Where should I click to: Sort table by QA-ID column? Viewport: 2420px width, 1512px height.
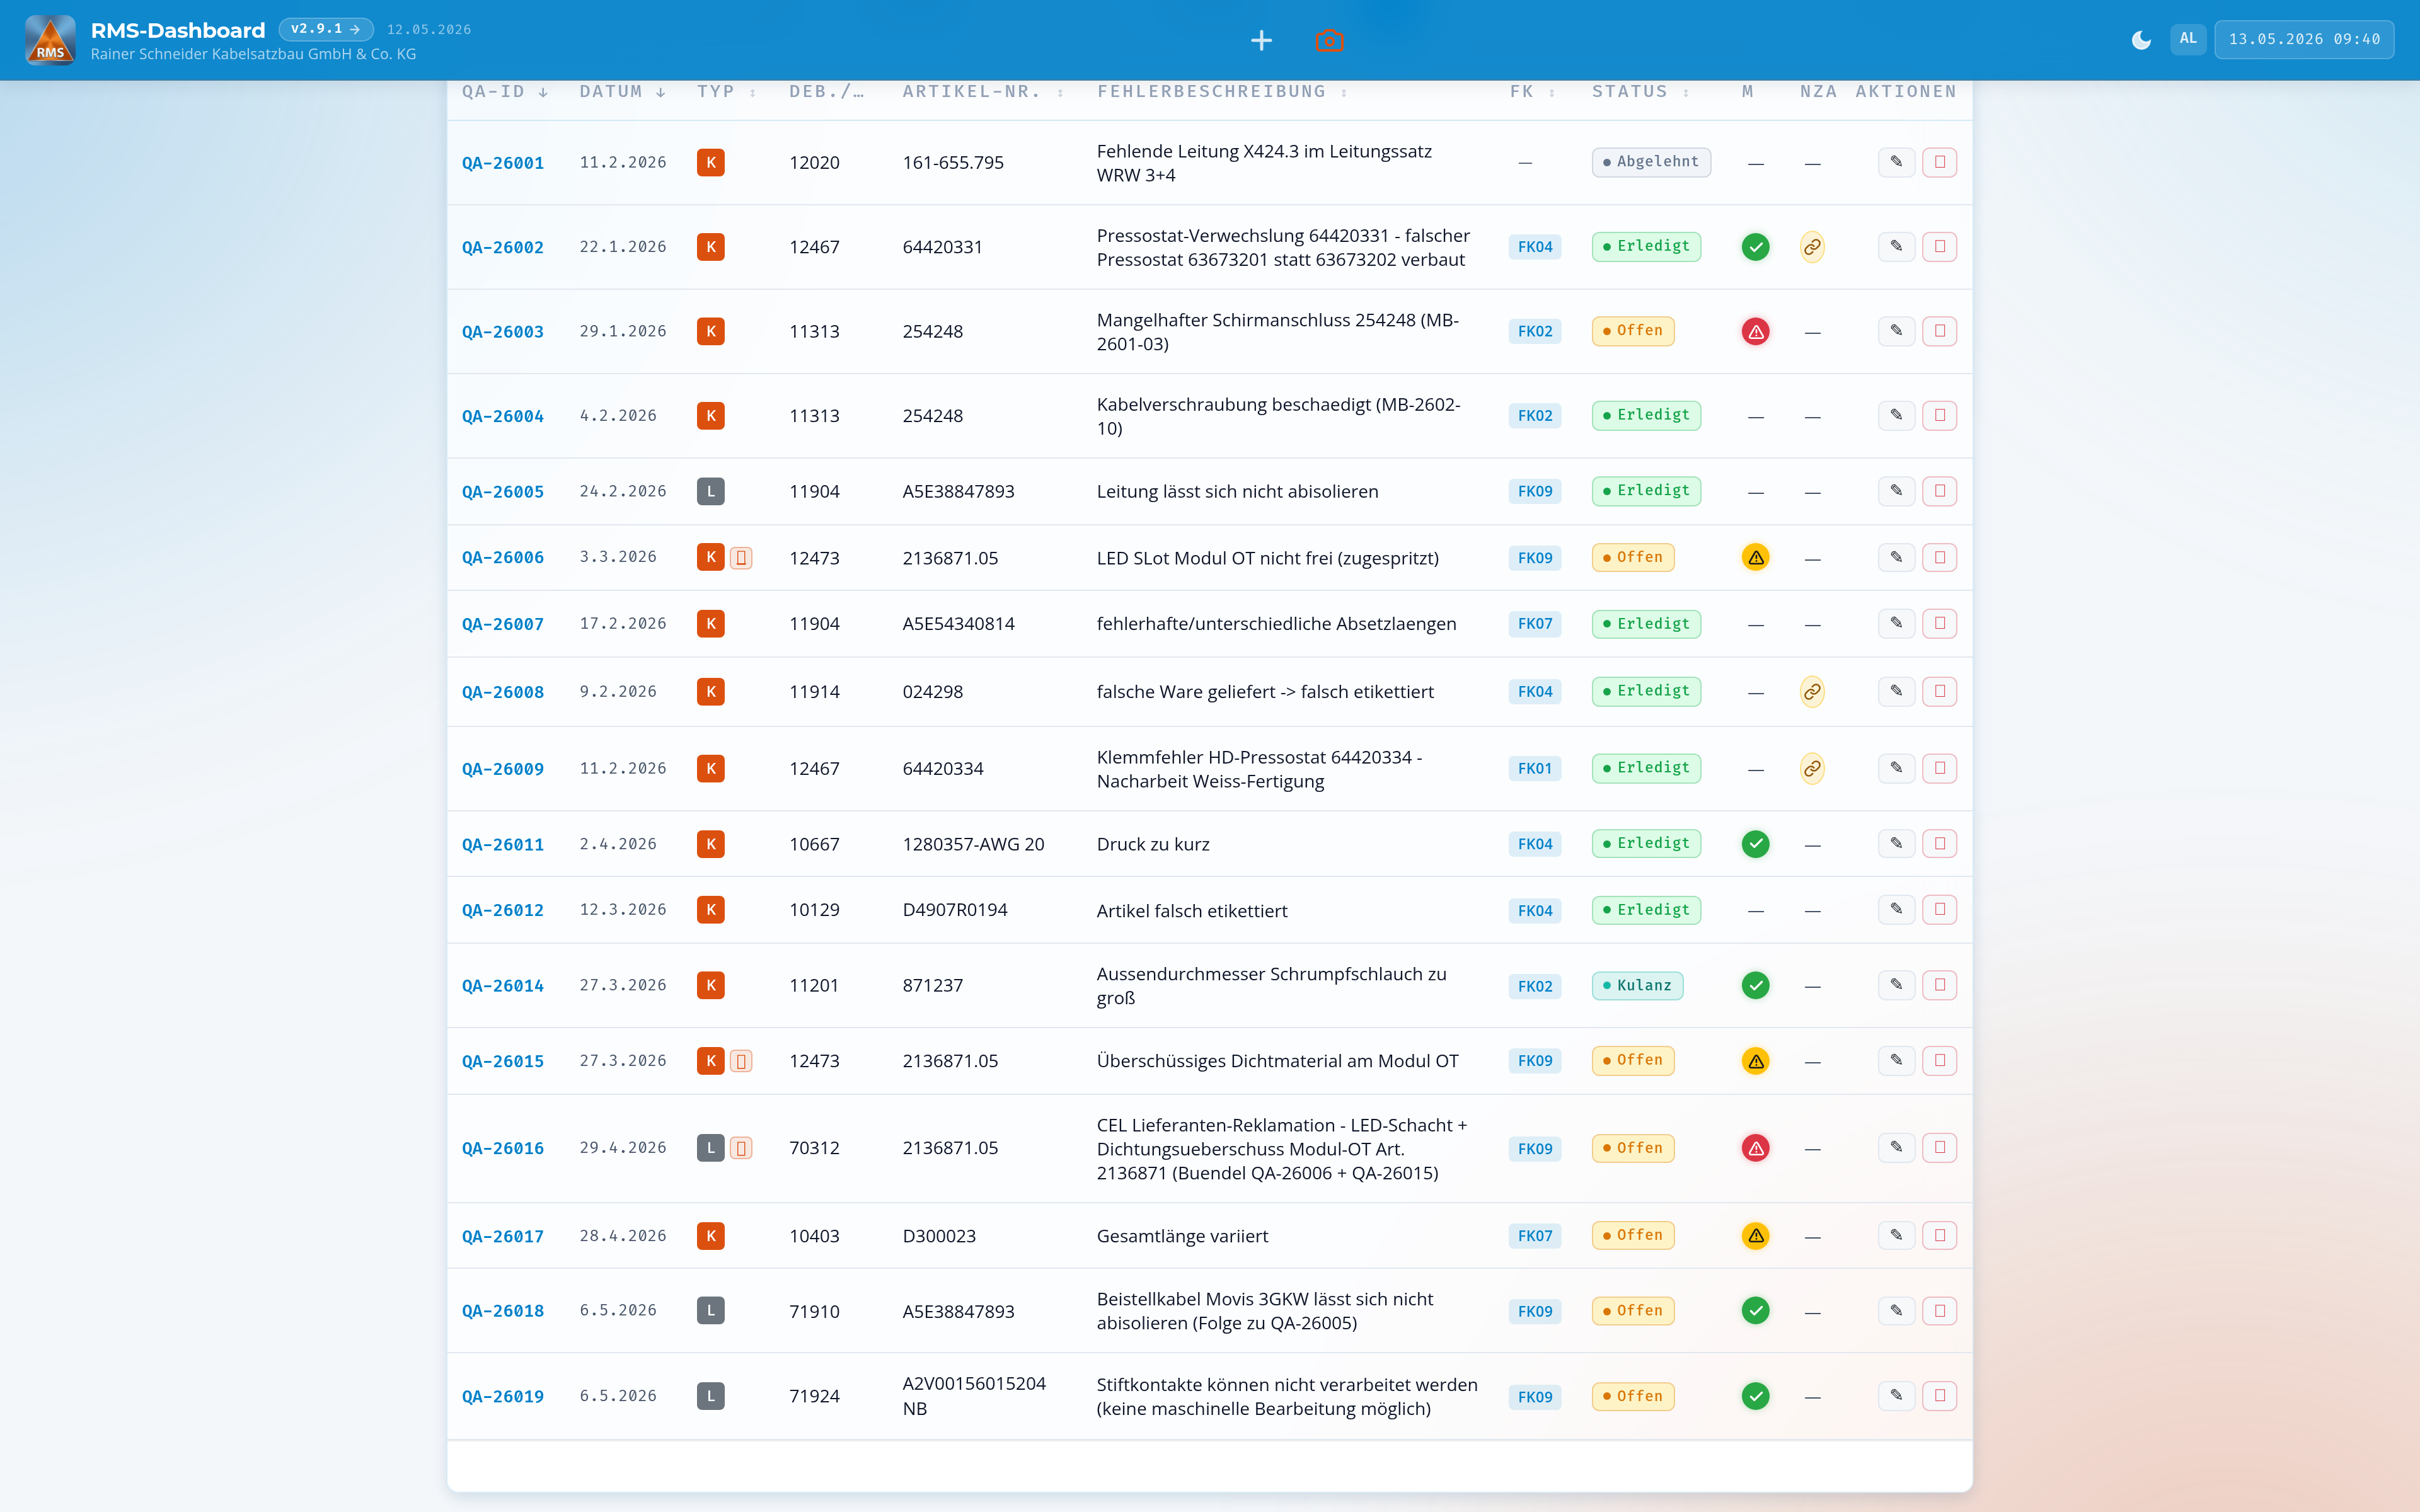point(504,92)
